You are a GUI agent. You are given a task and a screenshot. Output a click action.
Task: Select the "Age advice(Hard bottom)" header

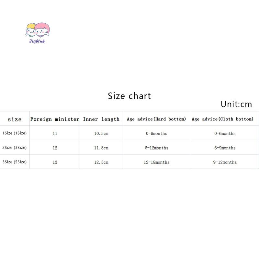(156, 119)
